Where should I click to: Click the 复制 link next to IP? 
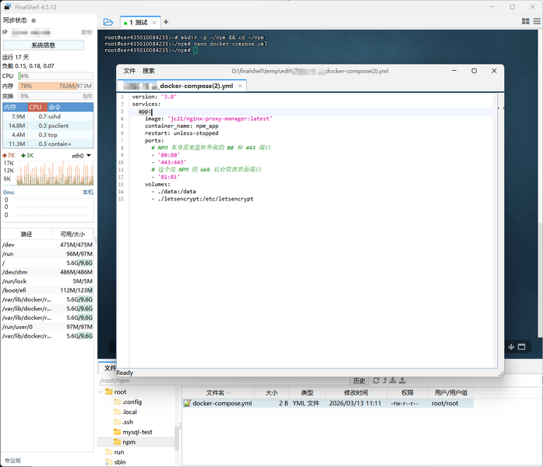coord(86,33)
